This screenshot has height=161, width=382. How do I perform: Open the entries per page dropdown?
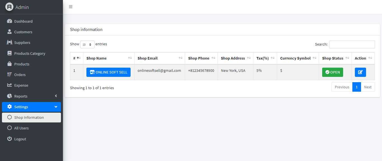coord(87,44)
